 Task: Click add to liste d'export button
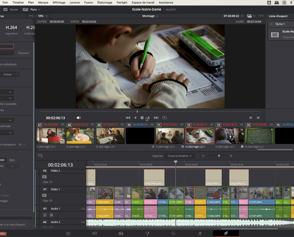pyautogui.click(x=15, y=224)
